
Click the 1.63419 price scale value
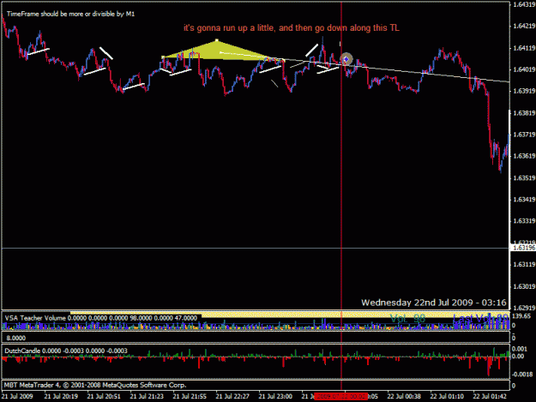pyautogui.click(x=524, y=200)
